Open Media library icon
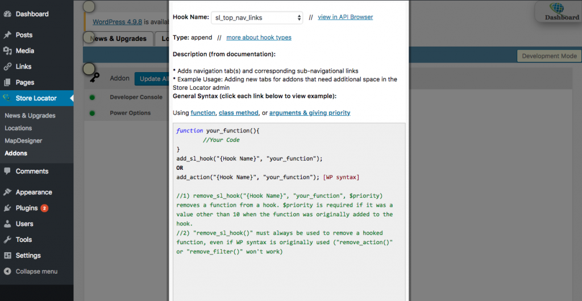This screenshot has width=582, height=301. [7, 51]
